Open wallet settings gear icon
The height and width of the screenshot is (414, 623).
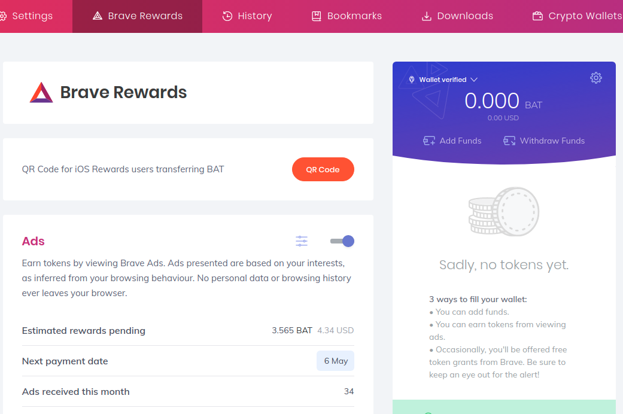tap(595, 78)
